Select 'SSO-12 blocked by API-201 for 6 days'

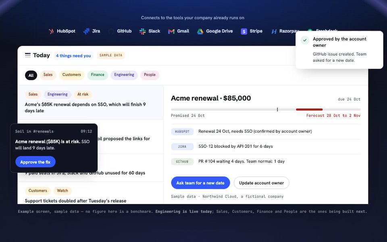pyautogui.click(x=235, y=146)
